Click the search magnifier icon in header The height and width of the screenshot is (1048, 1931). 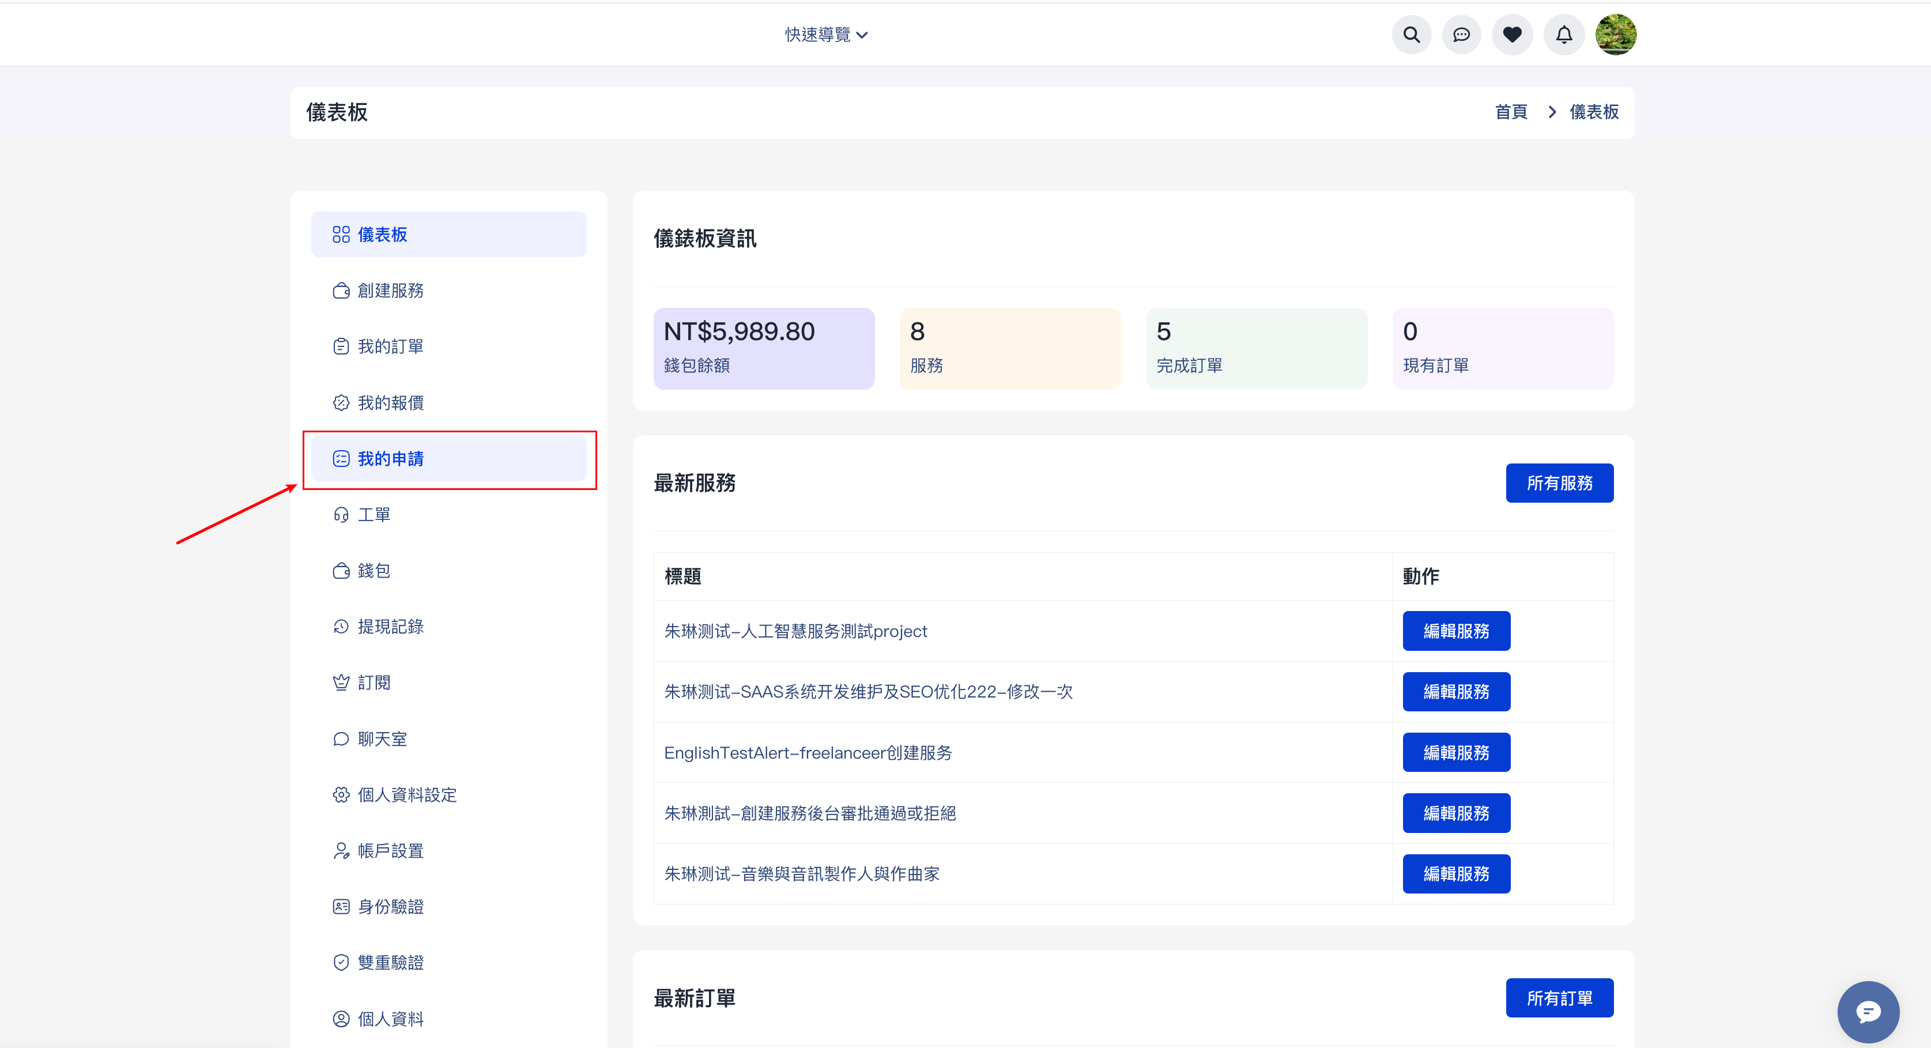[x=1410, y=35]
